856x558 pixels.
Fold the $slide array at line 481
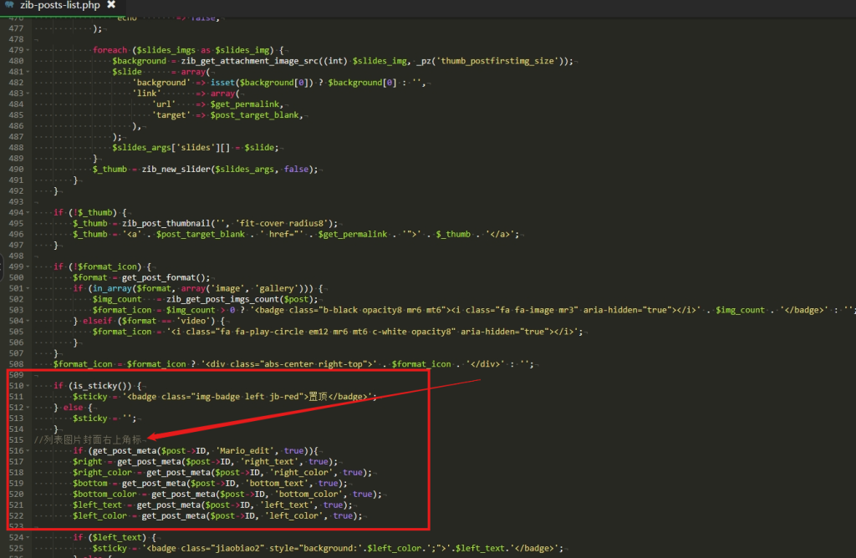pyautogui.click(x=28, y=72)
